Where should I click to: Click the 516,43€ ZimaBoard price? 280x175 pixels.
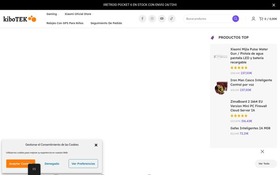(247, 121)
